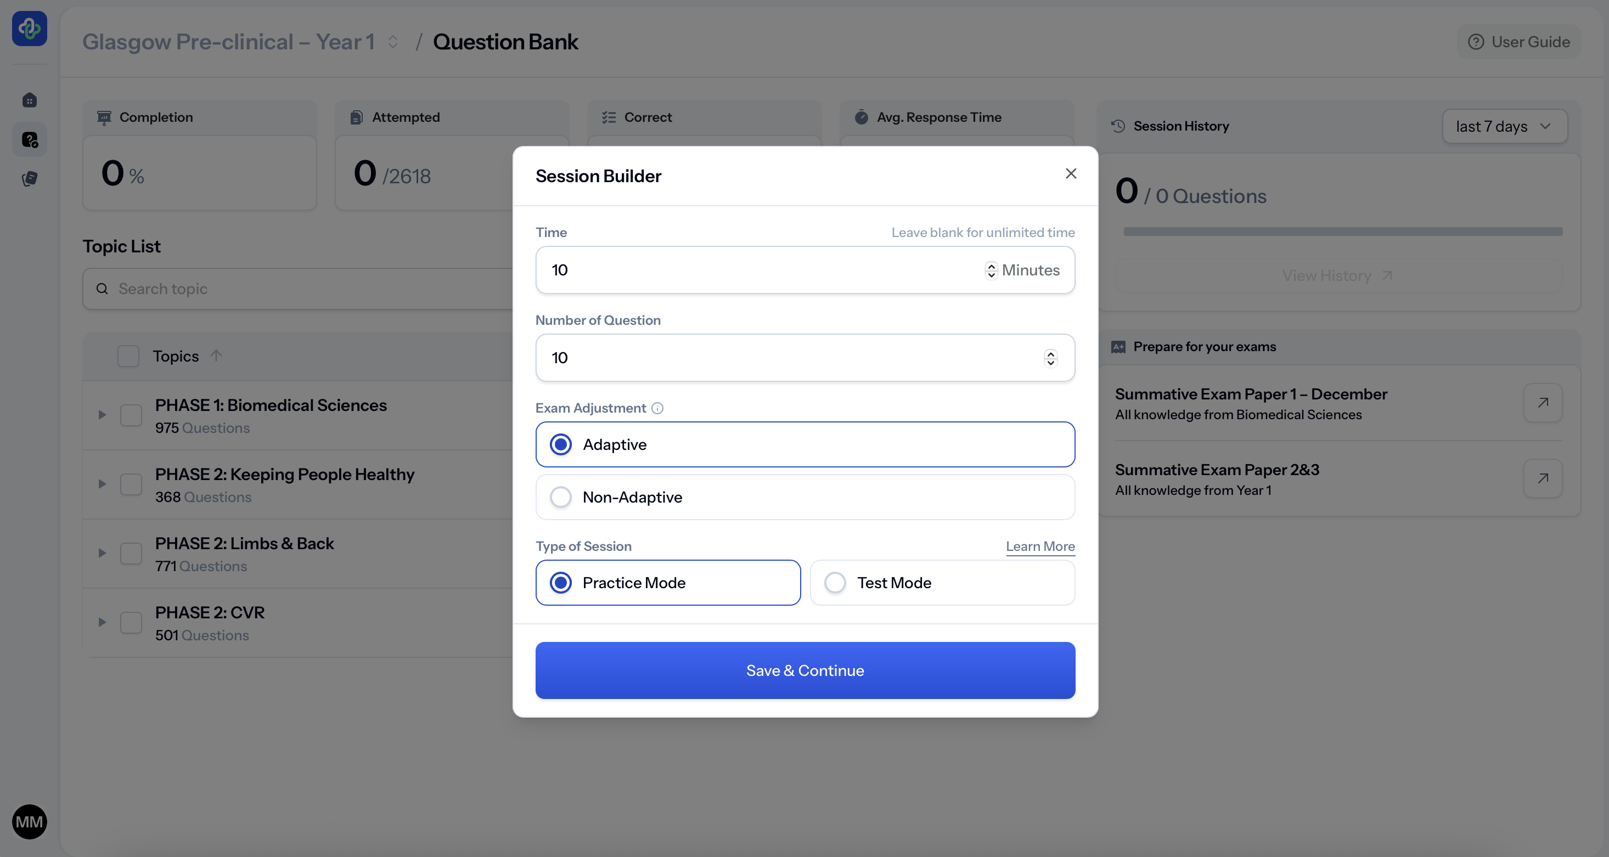Open the home dashboard sidebar icon
Image resolution: width=1609 pixels, height=857 pixels.
pyautogui.click(x=29, y=100)
